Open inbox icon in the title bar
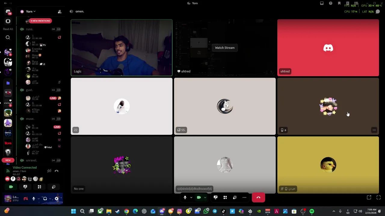The image size is (385, 216). (x=322, y=3)
